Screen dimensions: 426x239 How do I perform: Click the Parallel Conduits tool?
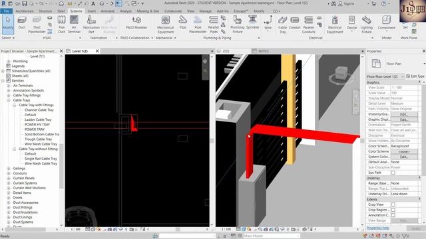pyautogui.click(x=309, y=25)
